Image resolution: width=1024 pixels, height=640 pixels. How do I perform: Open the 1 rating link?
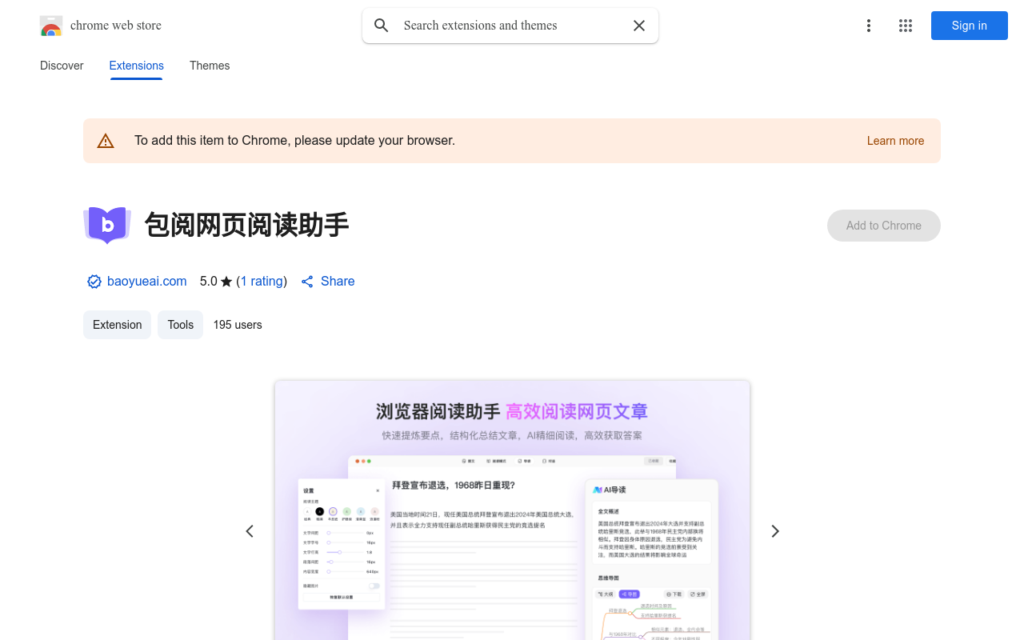[x=262, y=282]
